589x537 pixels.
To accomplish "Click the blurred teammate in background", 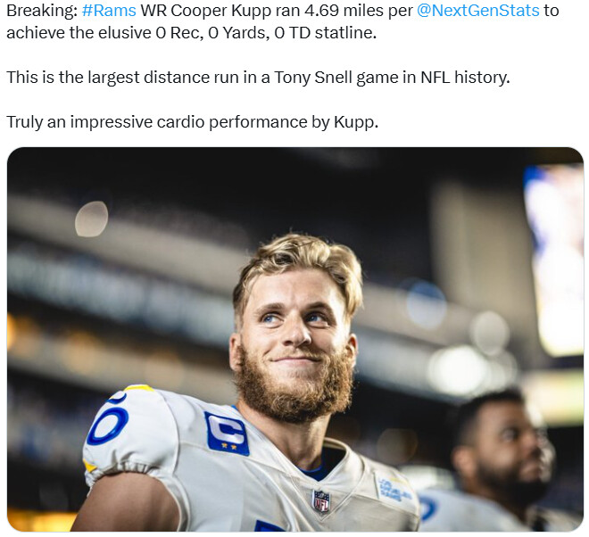I will 500,462.
